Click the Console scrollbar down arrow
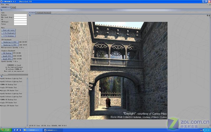The width and height of the screenshot is (211, 132). click(x=27, y=125)
